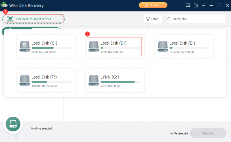Click the Windows drive icon for C:
The image size is (231, 142).
tap(25, 46)
